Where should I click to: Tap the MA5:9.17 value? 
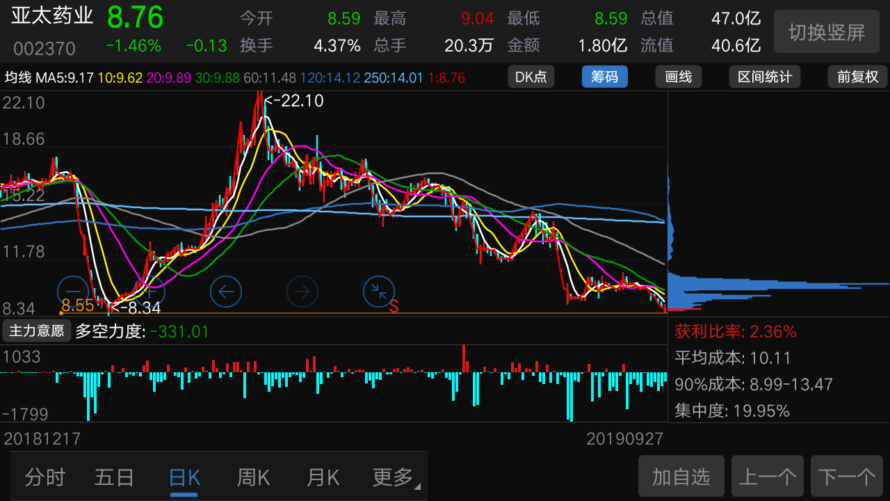65,77
